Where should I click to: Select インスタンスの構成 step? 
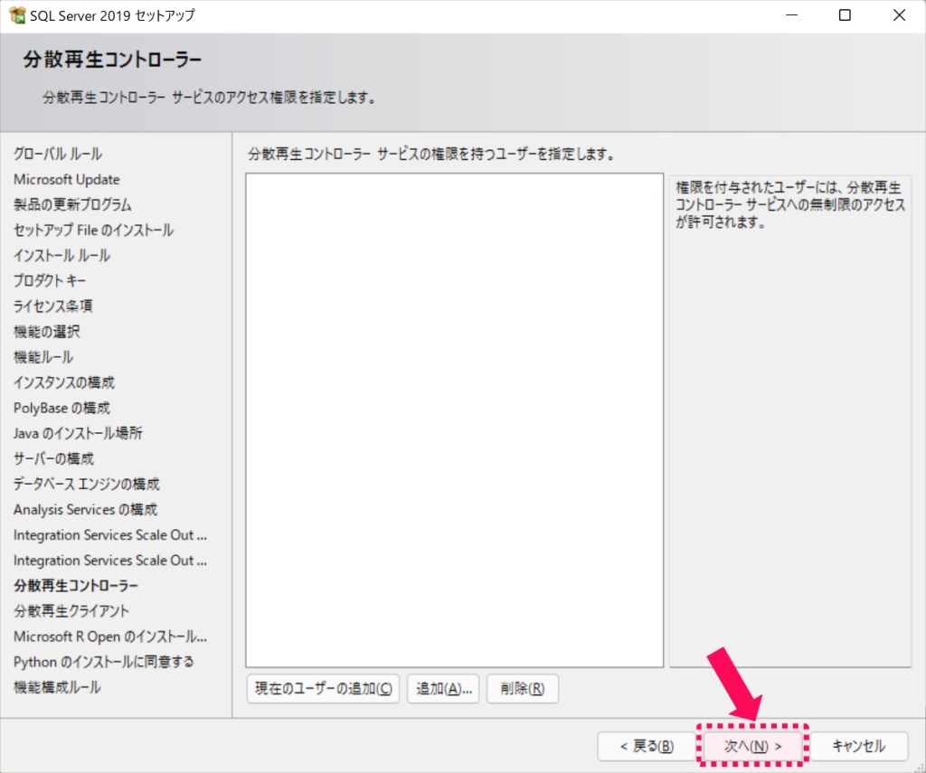click(x=64, y=382)
